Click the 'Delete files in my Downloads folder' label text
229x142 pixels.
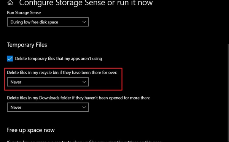[x=78, y=98]
